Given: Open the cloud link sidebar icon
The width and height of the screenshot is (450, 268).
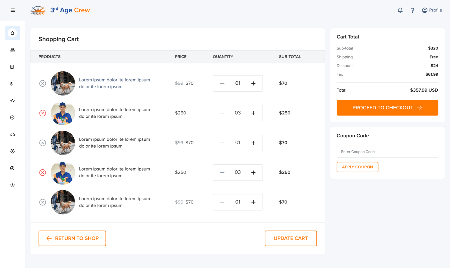Looking at the screenshot, I should [x=12, y=135].
